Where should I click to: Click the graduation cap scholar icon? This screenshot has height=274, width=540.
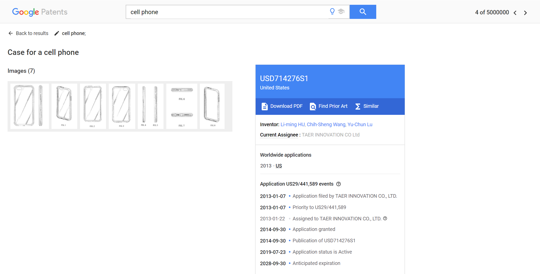click(341, 11)
